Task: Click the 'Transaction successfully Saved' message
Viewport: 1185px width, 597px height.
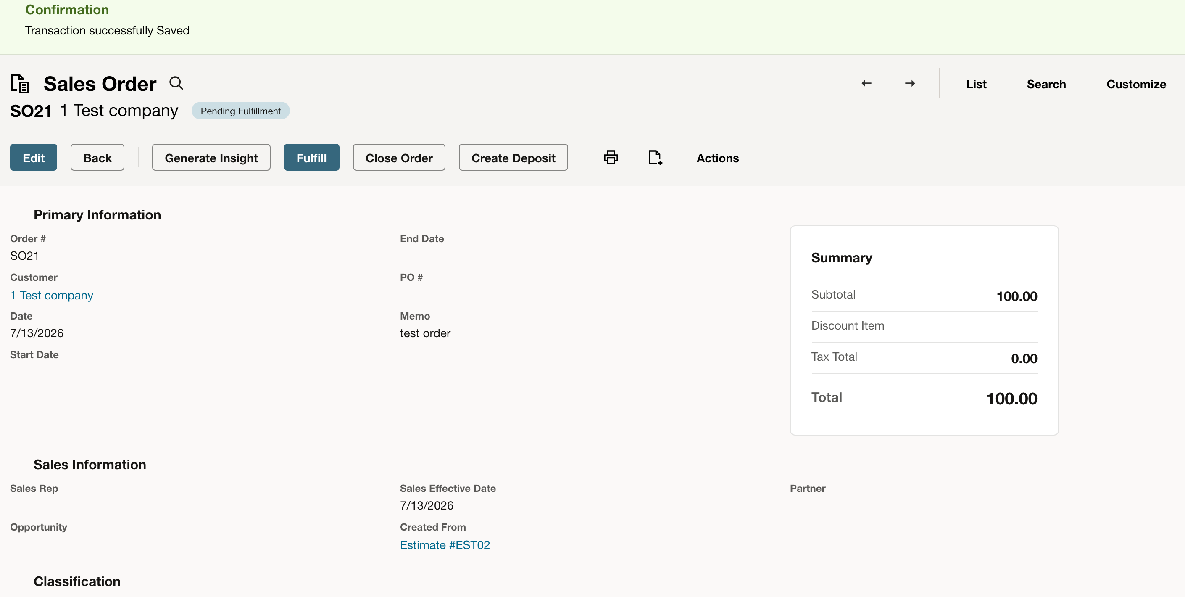Action: pos(107,30)
